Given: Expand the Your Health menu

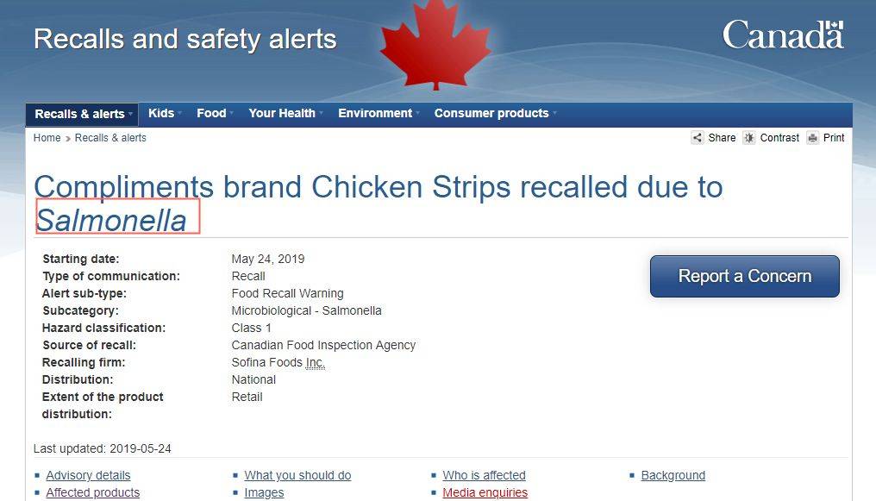Looking at the screenshot, I should tap(285, 114).
